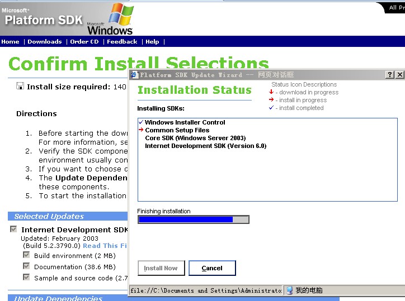
Task: Click the blue install completed checkmark legend
Action: 271,108
